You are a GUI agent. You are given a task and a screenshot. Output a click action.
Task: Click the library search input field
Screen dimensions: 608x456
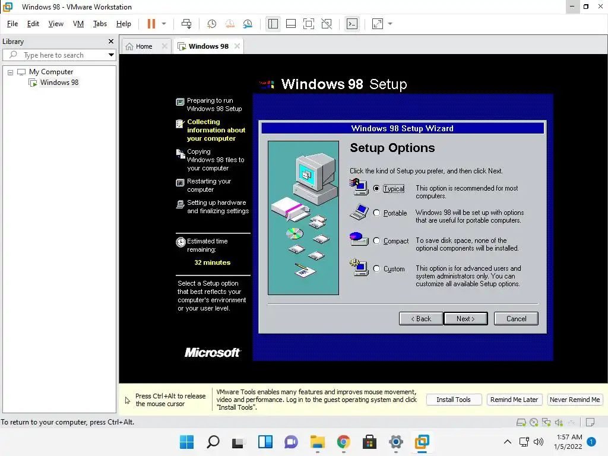[x=58, y=55]
